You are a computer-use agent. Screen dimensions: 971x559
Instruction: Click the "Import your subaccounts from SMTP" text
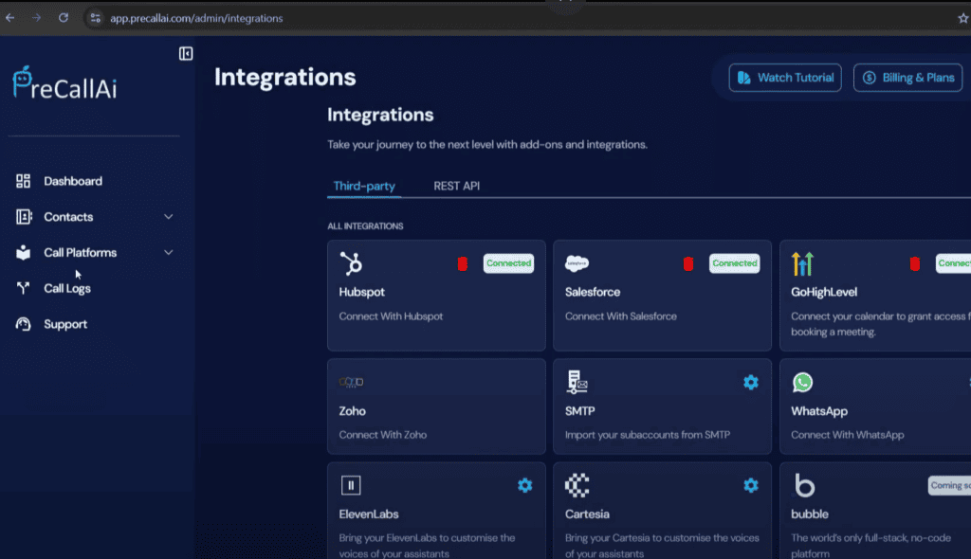(x=647, y=435)
